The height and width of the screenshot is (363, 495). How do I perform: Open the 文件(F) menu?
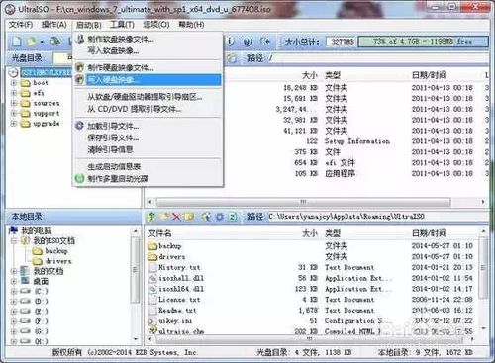[x=21, y=25]
